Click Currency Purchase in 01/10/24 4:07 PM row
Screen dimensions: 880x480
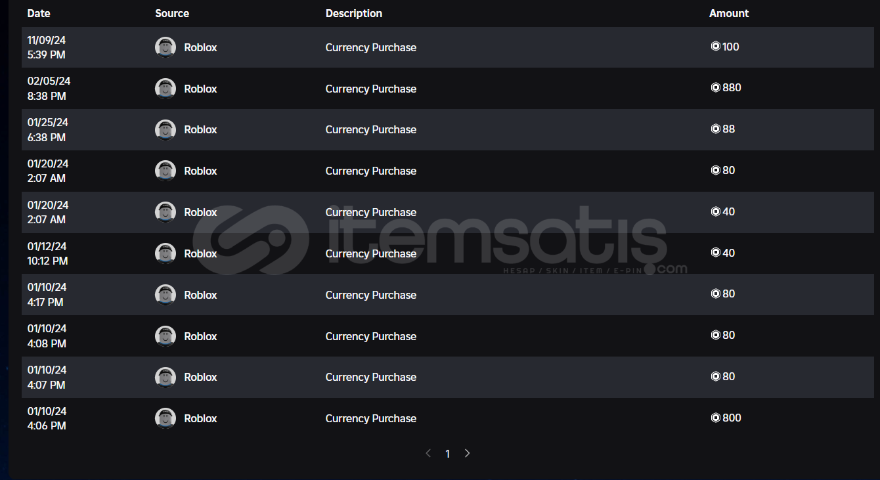click(371, 377)
